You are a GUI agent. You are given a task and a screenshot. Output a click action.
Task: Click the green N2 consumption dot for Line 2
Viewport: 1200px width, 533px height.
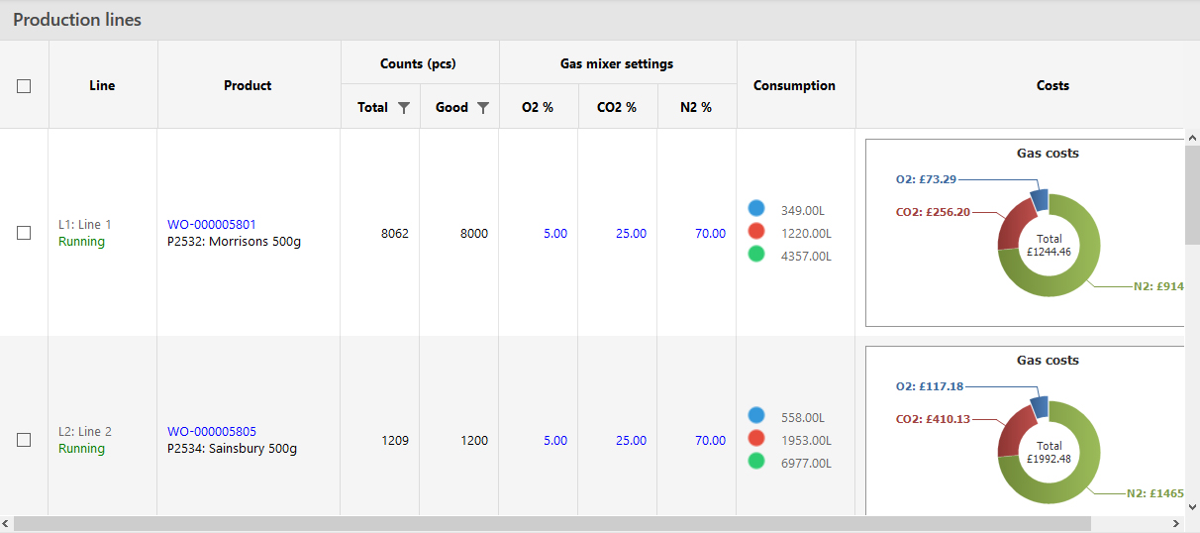coord(756,461)
